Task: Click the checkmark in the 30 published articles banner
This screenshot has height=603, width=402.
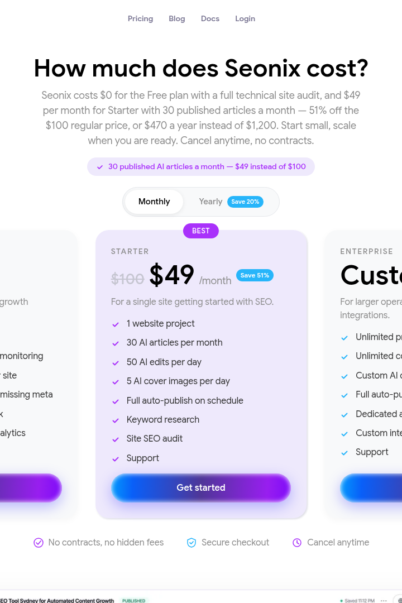Action: (100, 167)
